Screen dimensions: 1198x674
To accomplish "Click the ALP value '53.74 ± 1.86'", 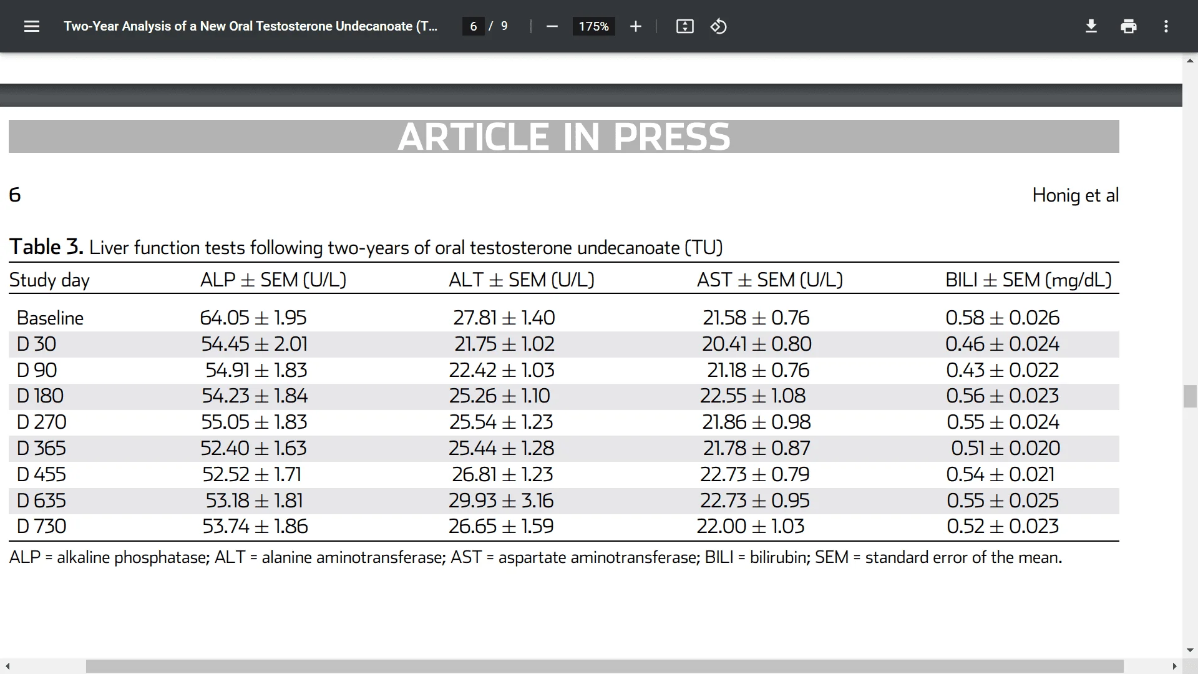I will pyautogui.click(x=255, y=527).
